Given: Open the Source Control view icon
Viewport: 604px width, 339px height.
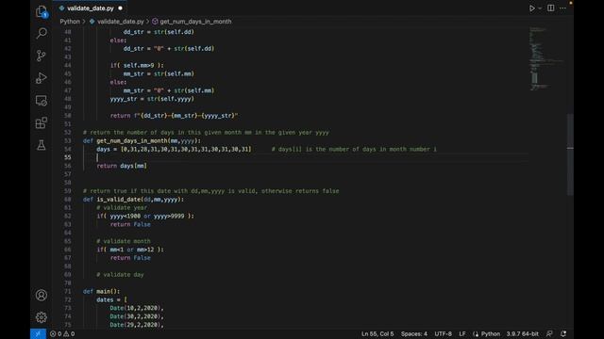Looking at the screenshot, I should (x=42, y=56).
